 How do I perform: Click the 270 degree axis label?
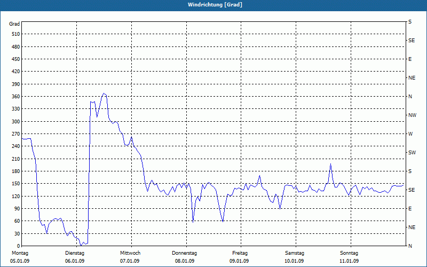pos(16,134)
